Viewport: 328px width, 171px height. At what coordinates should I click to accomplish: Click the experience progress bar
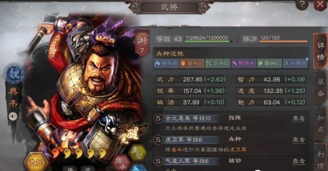[x=209, y=41]
